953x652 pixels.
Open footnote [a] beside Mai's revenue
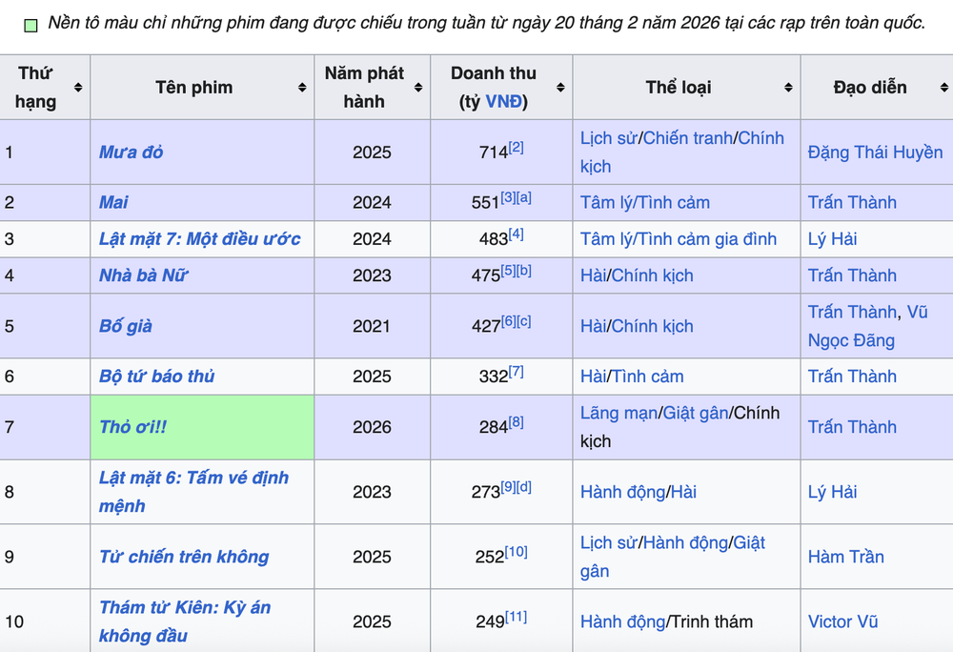tap(524, 197)
